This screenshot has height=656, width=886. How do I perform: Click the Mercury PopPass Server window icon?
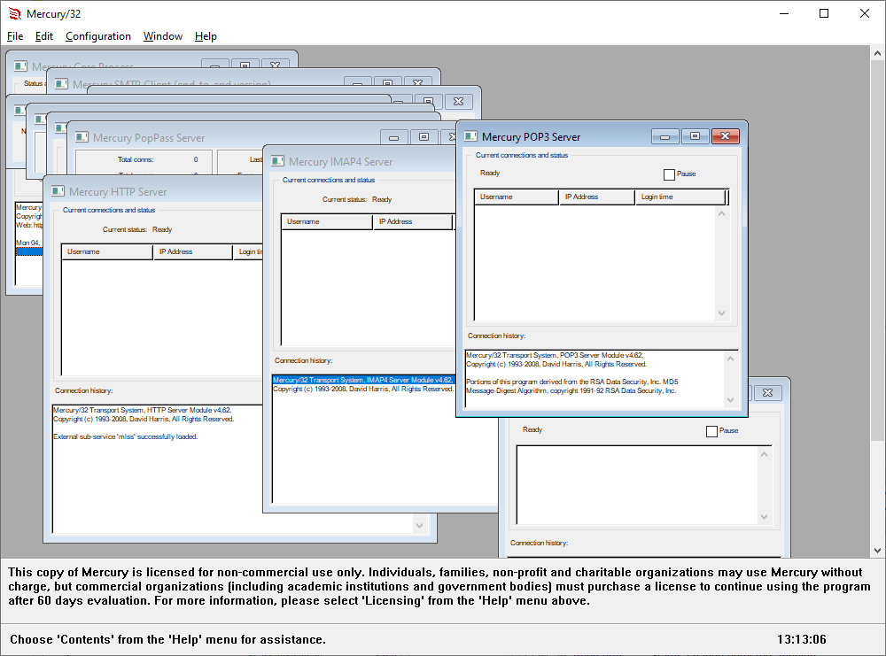pyautogui.click(x=82, y=137)
